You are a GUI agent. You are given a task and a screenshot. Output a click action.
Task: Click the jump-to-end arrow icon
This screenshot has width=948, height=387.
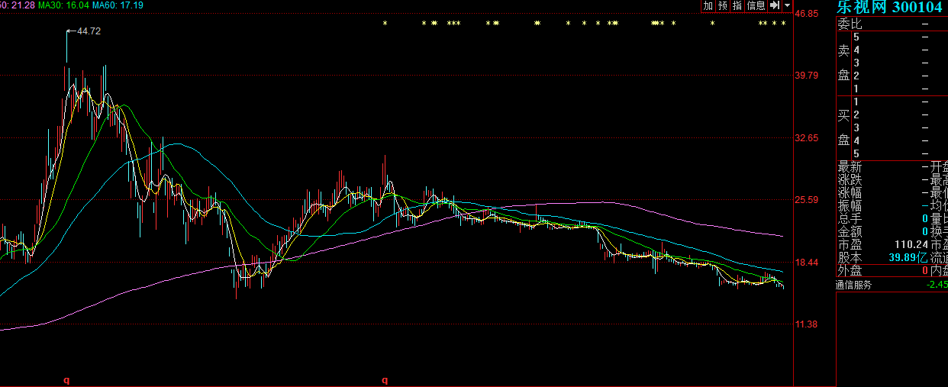tap(775, 5)
